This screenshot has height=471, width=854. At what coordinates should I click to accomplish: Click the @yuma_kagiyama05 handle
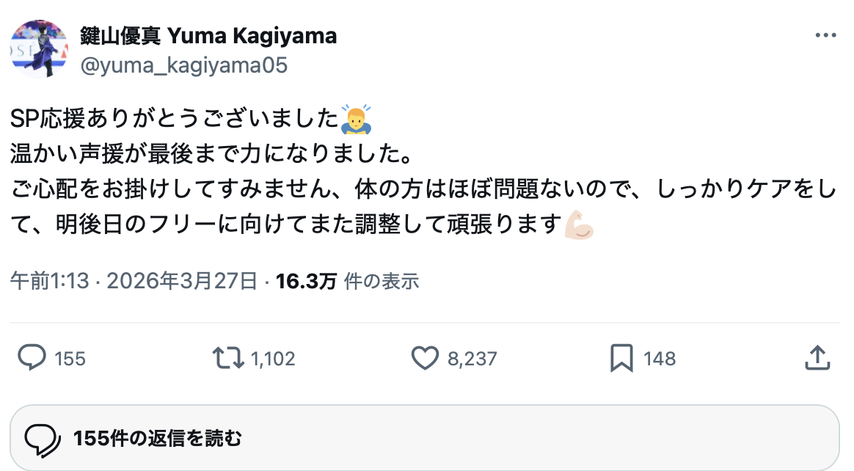pyautogui.click(x=183, y=66)
